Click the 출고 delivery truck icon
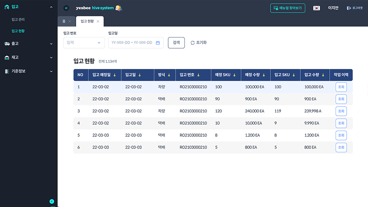Viewport: 368px width, 207px height. (x=7, y=44)
